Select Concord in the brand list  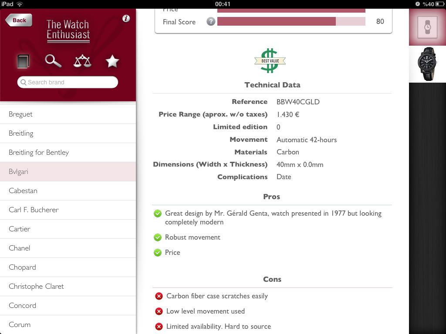68,306
